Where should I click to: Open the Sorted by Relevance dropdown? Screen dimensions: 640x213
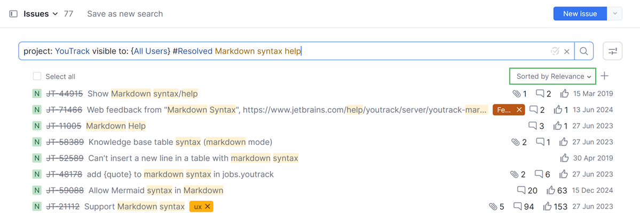pyautogui.click(x=553, y=76)
